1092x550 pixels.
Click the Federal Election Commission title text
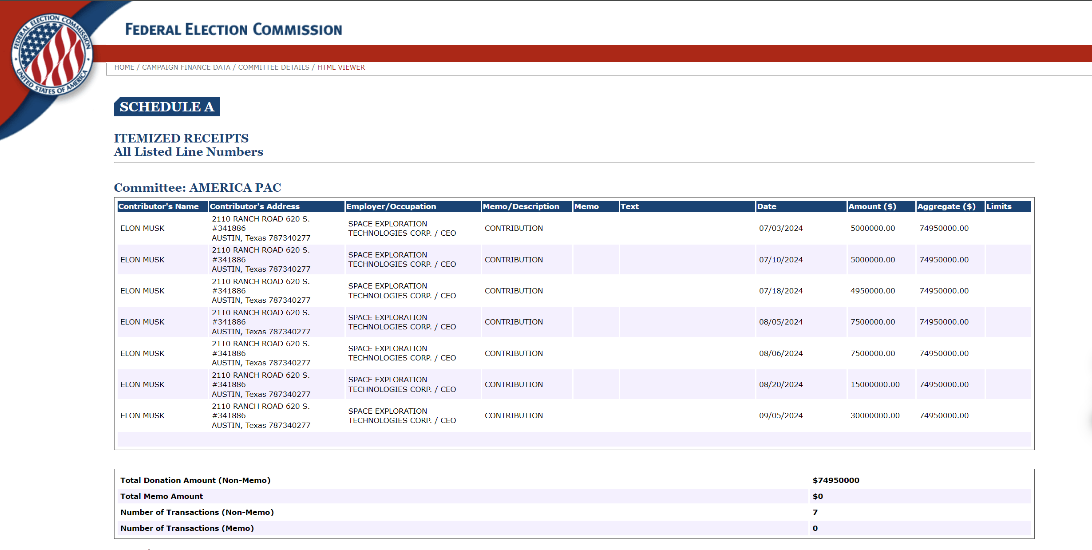[233, 30]
